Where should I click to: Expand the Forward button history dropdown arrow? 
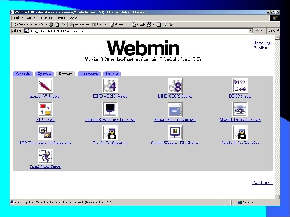(x=46, y=25)
